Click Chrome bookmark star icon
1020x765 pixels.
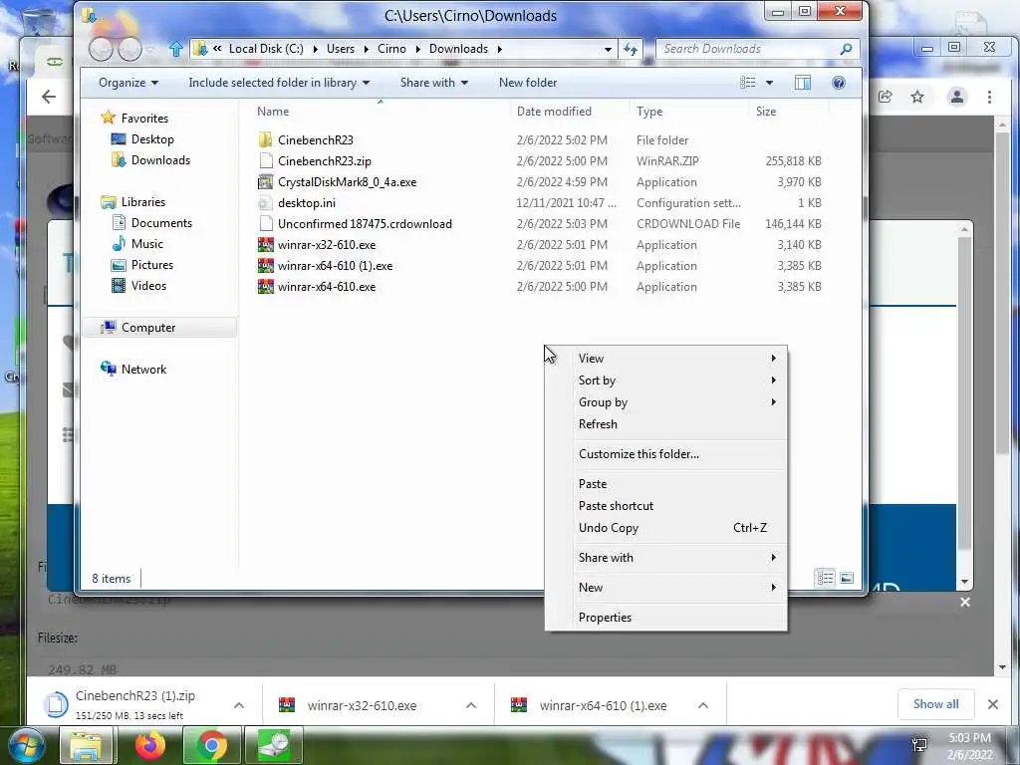coord(917,97)
